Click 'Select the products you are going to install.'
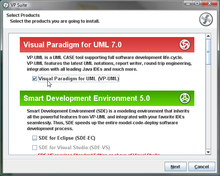Screen dimensions: 220x176 55,21
